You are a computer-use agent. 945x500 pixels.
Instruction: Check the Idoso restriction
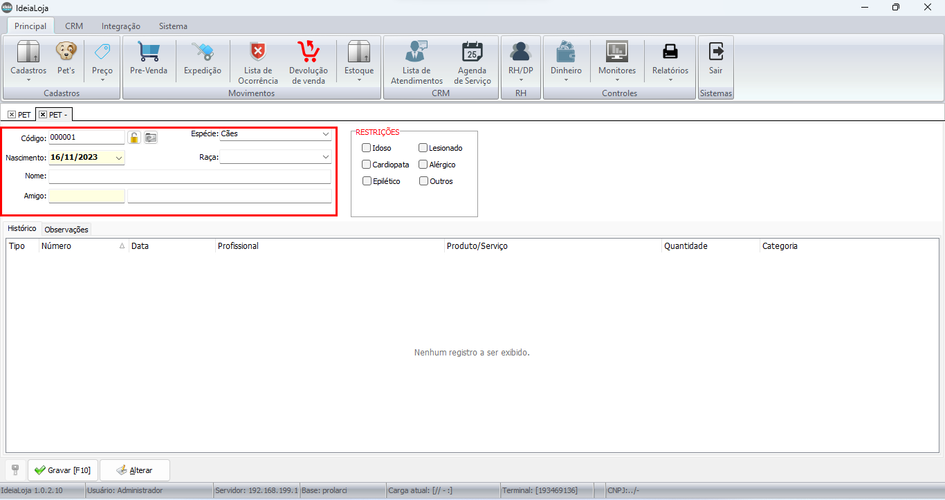coord(367,148)
